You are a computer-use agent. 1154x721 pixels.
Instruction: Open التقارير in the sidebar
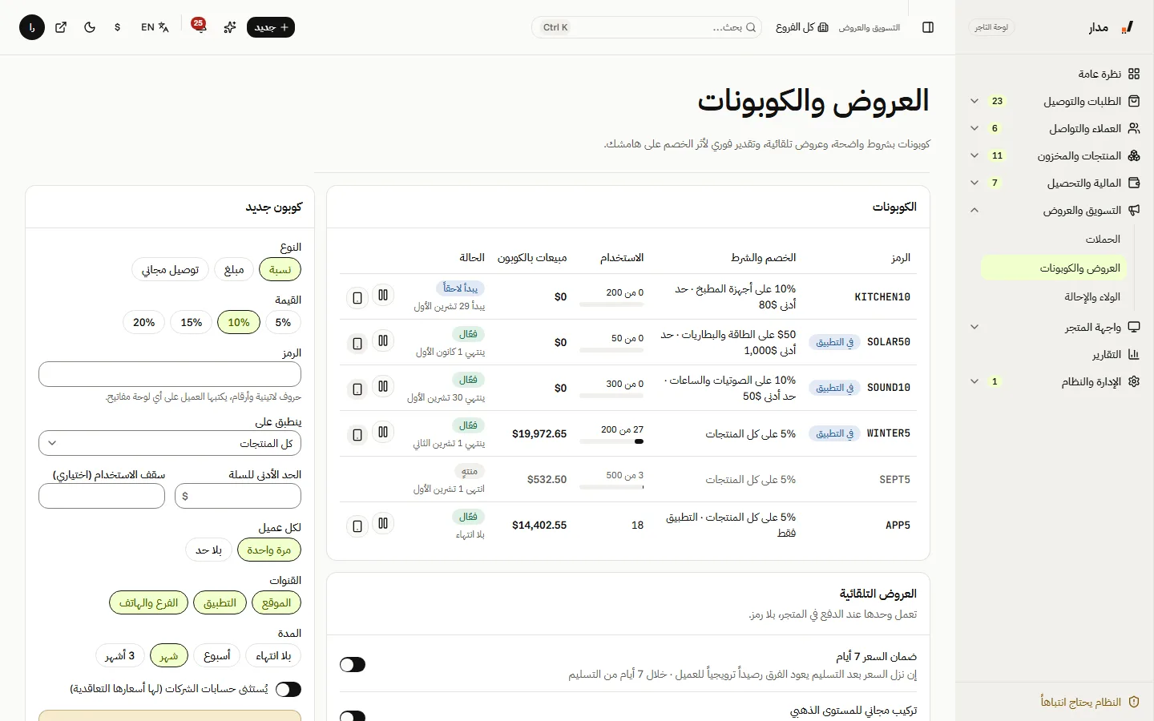[1055, 354]
